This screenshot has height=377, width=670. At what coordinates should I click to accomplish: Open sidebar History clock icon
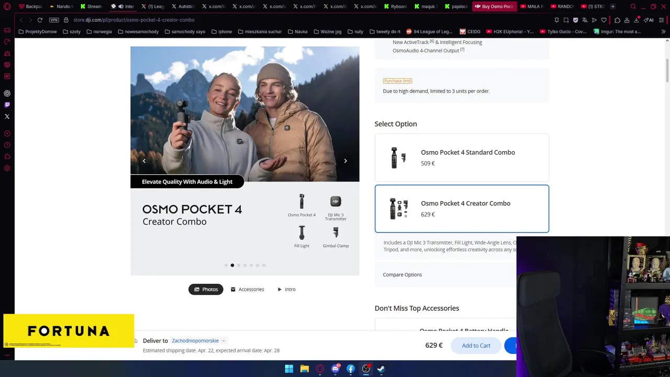pyautogui.click(x=7, y=145)
